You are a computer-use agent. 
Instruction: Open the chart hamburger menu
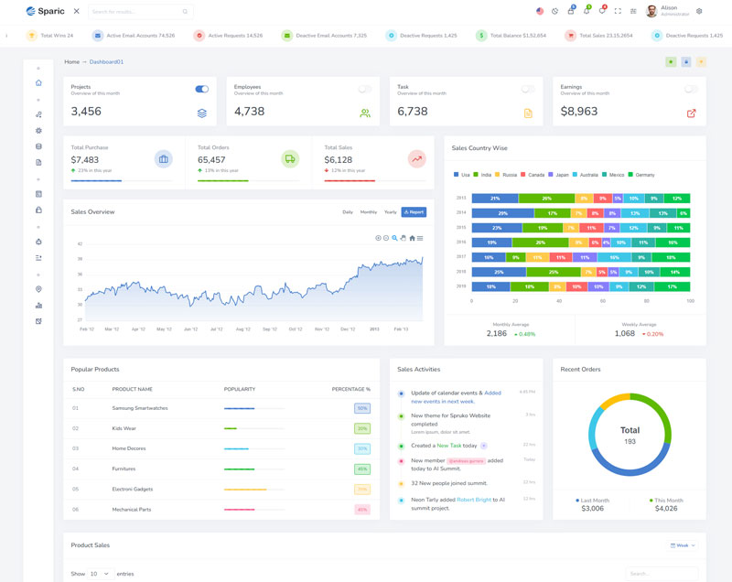pyautogui.click(x=420, y=238)
